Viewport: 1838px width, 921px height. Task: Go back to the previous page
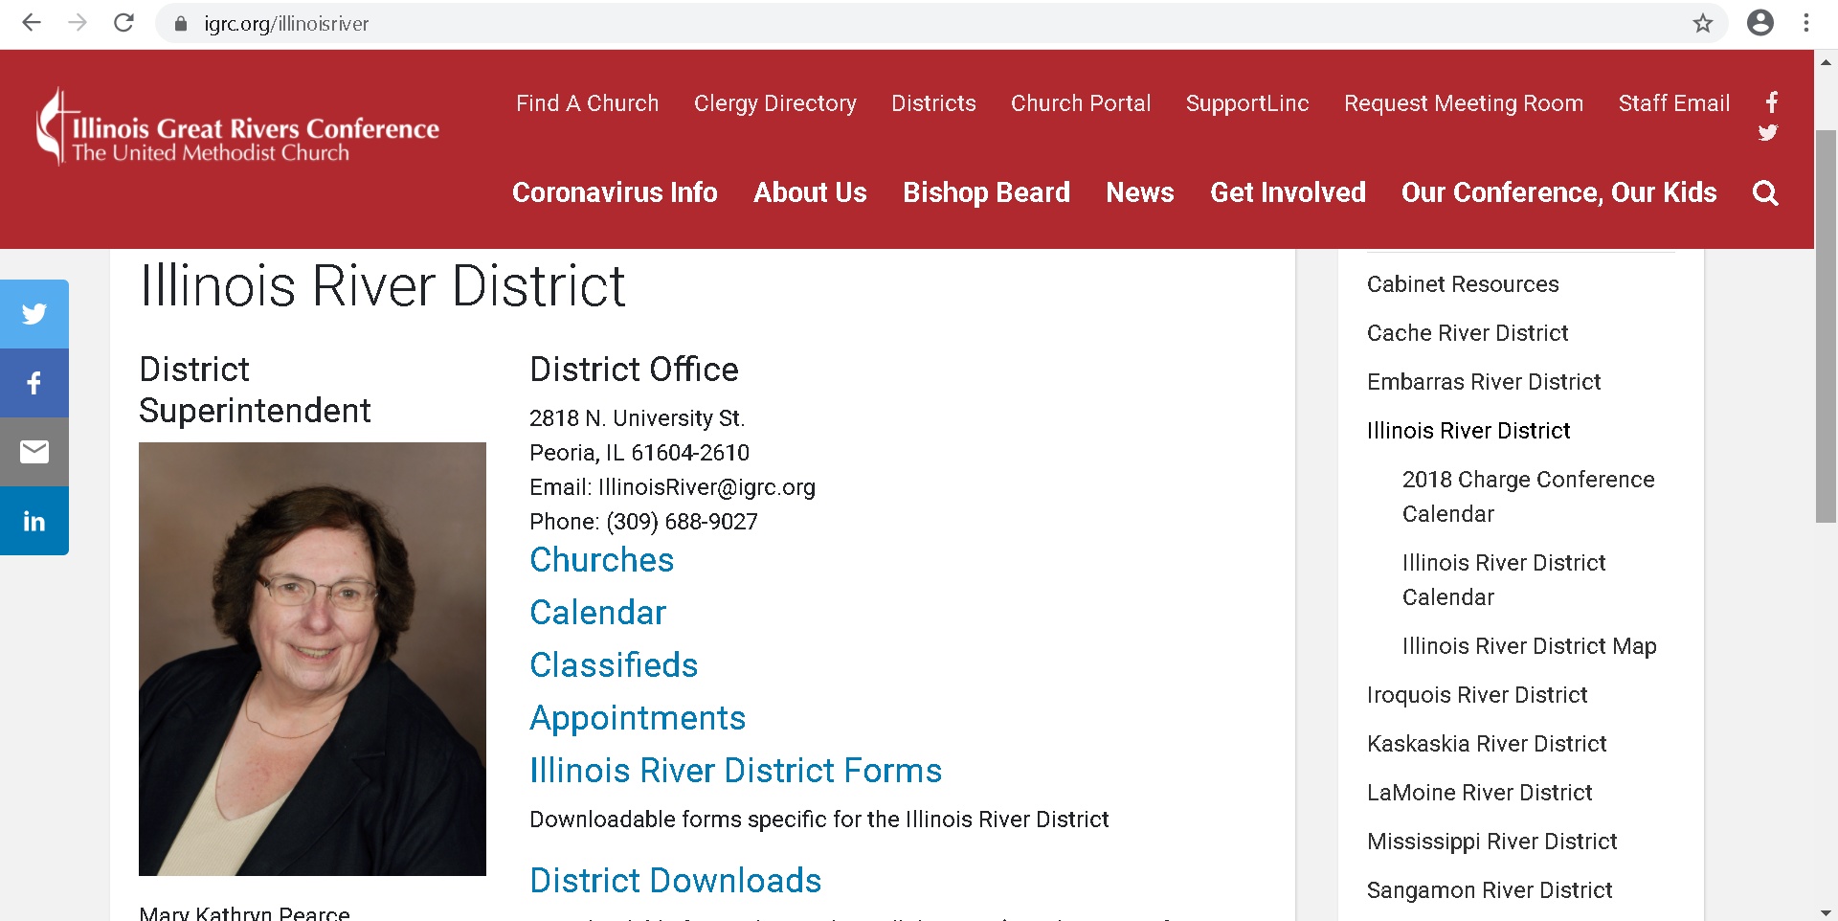pyautogui.click(x=32, y=23)
